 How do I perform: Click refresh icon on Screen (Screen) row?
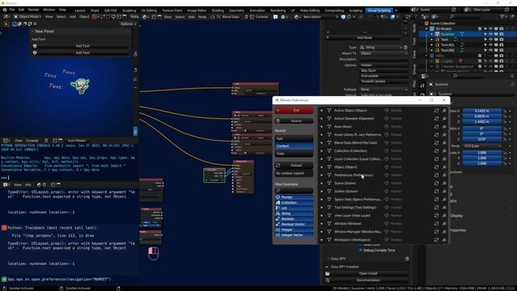click(x=436, y=192)
